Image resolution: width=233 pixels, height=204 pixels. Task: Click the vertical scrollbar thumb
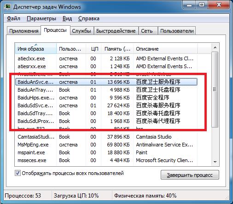[x=215, y=89]
